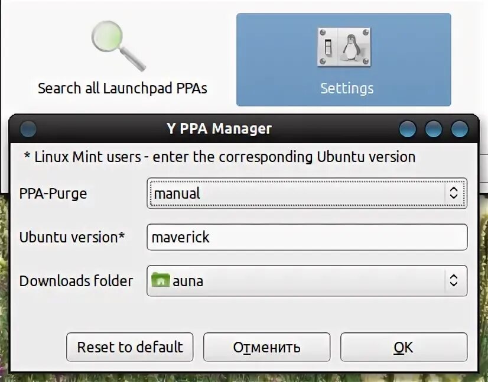This screenshot has height=382, width=488.
Task: Click the green folder icon beside auna
Action: point(161,281)
